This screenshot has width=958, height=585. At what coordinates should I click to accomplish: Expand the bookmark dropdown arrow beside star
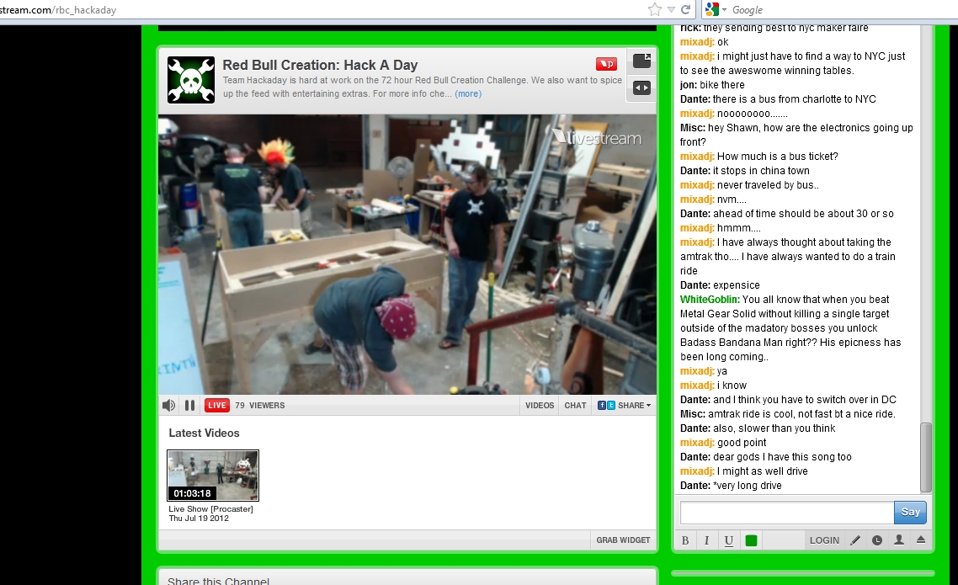(671, 10)
